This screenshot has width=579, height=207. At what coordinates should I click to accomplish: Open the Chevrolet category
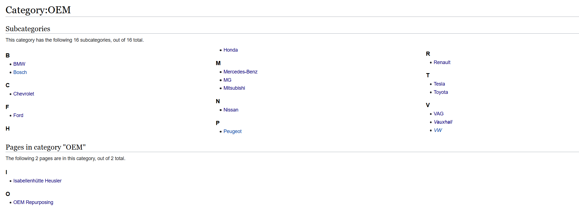pyautogui.click(x=24, y=94)
